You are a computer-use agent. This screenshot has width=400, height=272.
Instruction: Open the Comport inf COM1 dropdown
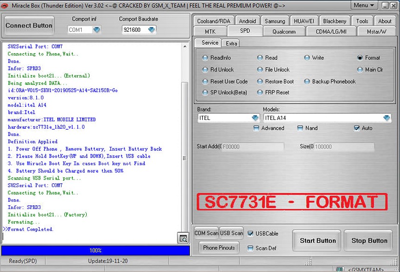pos(97,30)
